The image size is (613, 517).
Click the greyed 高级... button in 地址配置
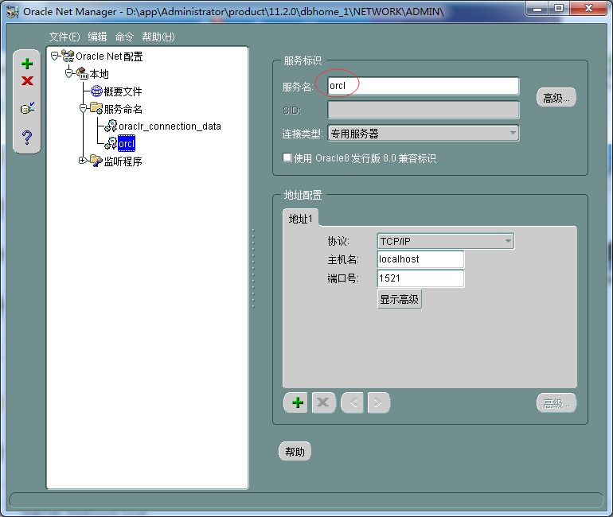coord(556,403)
